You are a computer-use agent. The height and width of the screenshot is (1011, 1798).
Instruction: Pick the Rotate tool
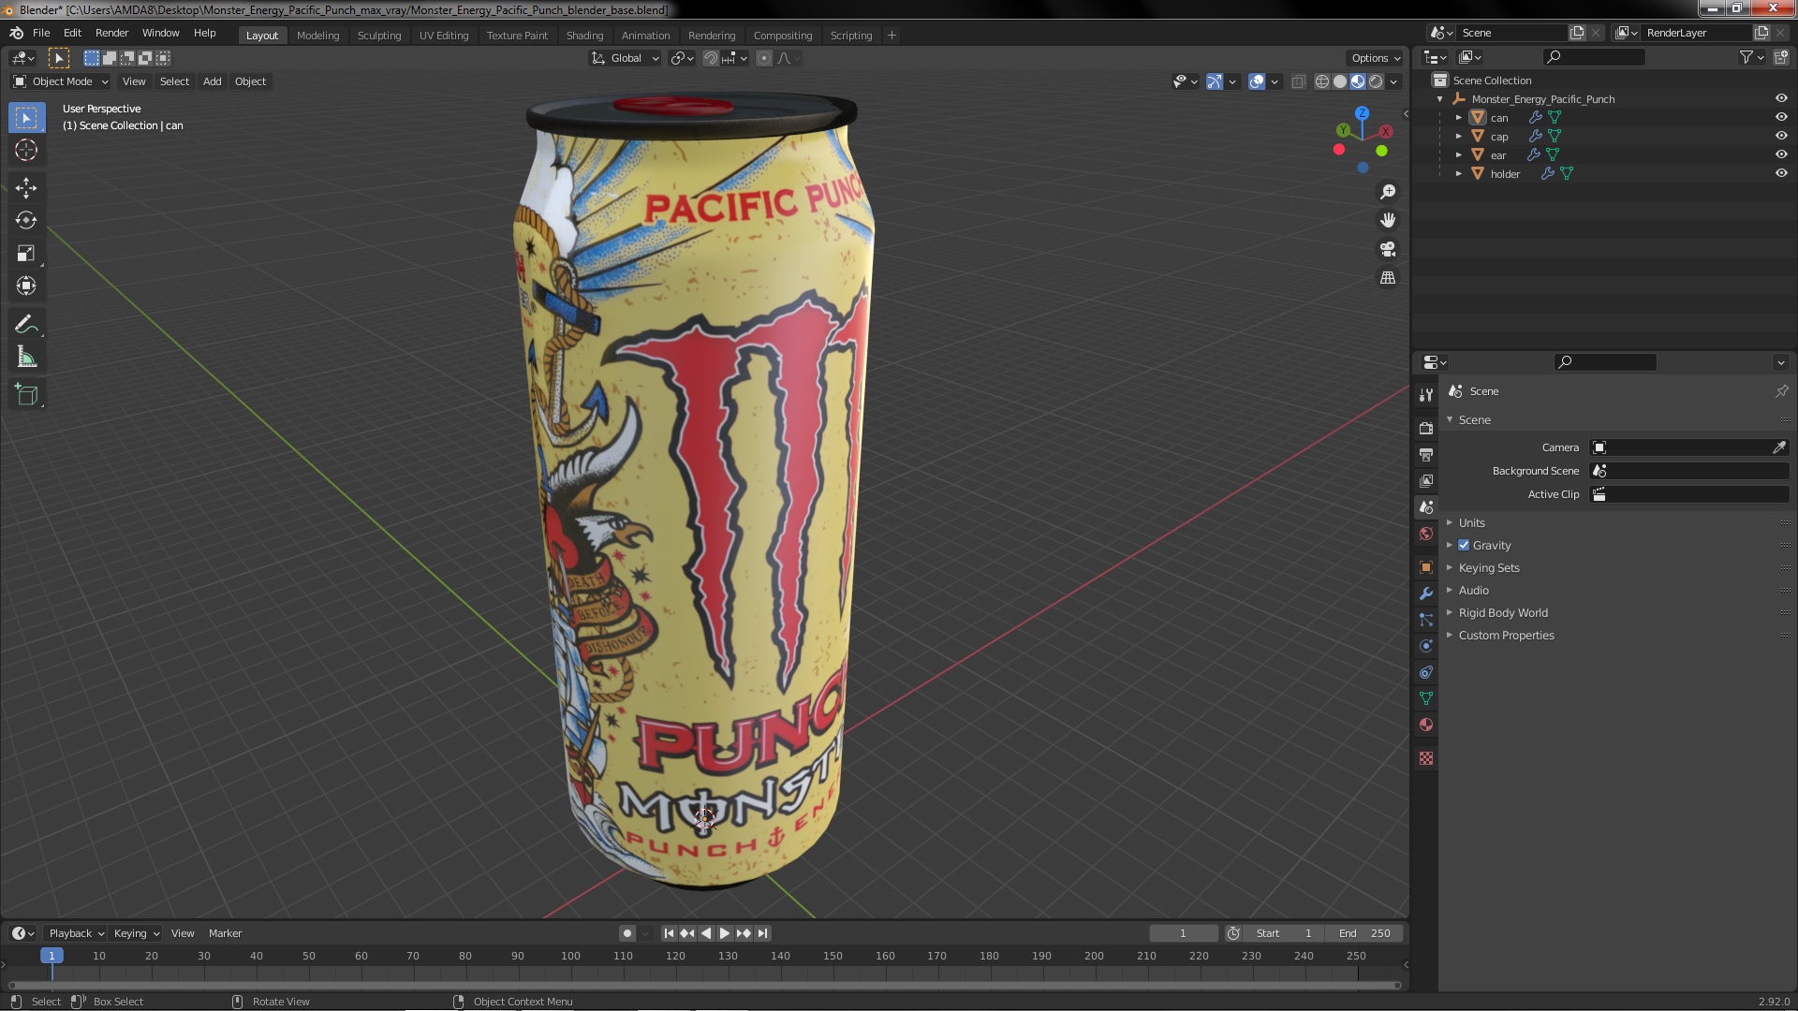click(26, 221)
